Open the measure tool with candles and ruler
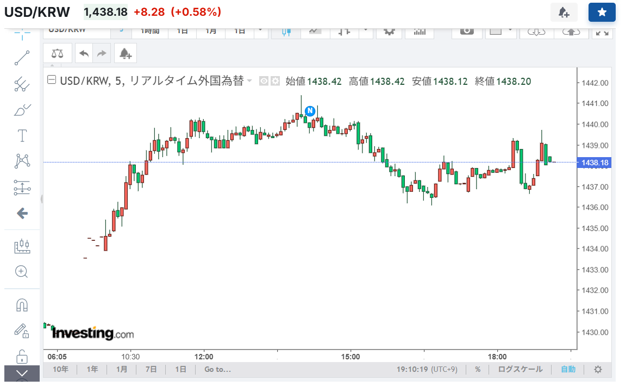The image size is (632, 386). click(22, 246)
